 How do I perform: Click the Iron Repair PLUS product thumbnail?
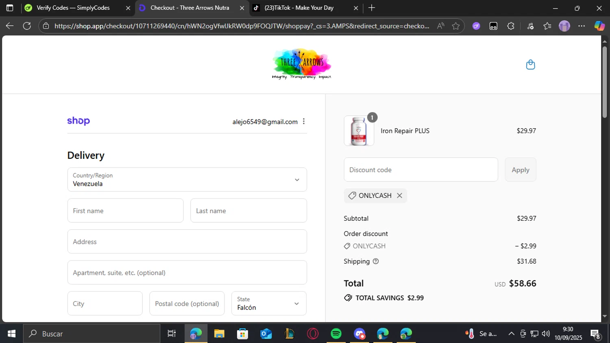pyautogui.click(x=359, y=131)
